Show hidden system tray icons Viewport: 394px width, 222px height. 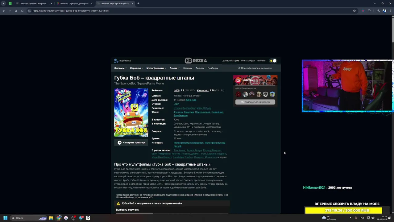point(350,218)
